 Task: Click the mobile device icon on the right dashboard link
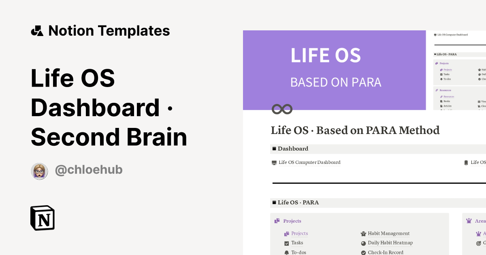pyautogui.click(x=466, y=162)
